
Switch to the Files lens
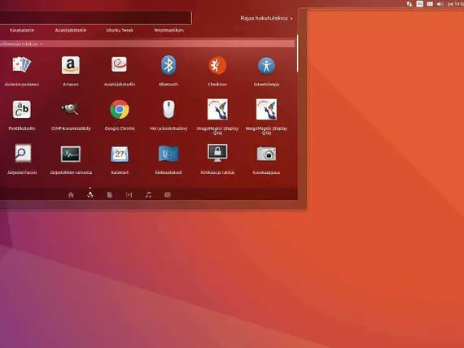pos(110,194)
